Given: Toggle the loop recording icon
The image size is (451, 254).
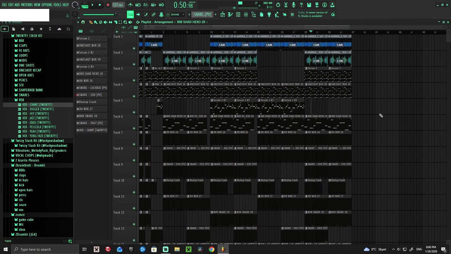Looking at the screenshot, I should coord(161,5).
